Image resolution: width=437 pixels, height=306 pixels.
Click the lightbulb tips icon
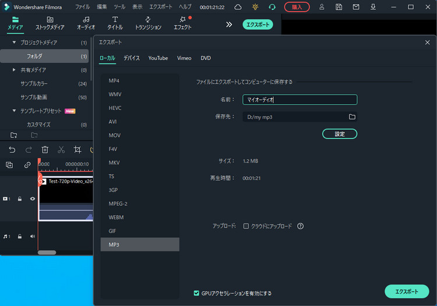[255, 7]
